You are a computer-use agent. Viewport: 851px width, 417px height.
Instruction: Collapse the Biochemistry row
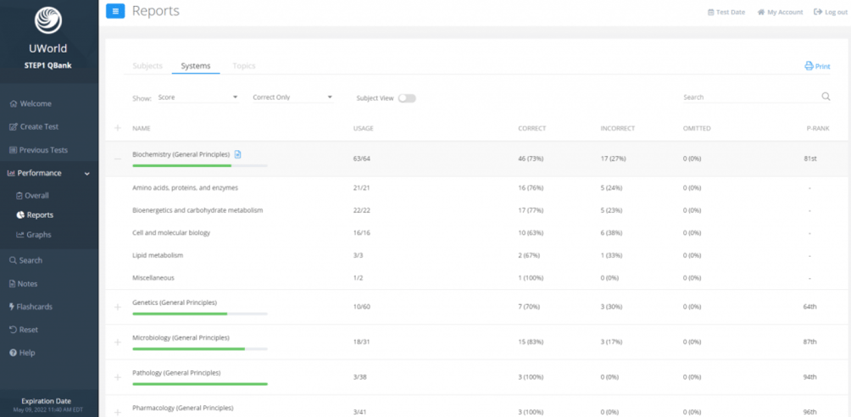(x=118, y=158)
